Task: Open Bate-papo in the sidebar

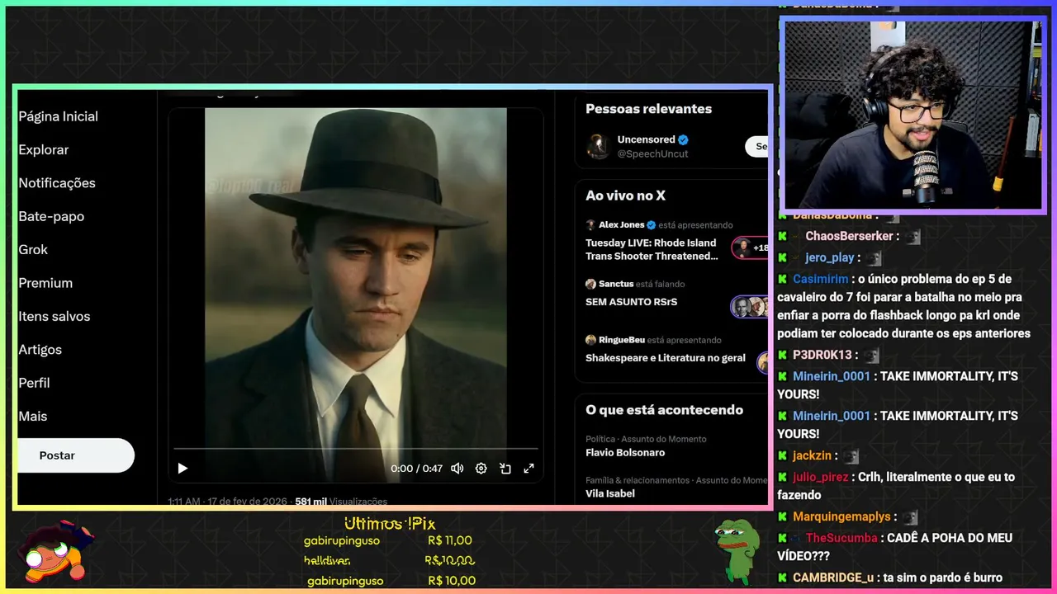Action: [x=51, y=216]
